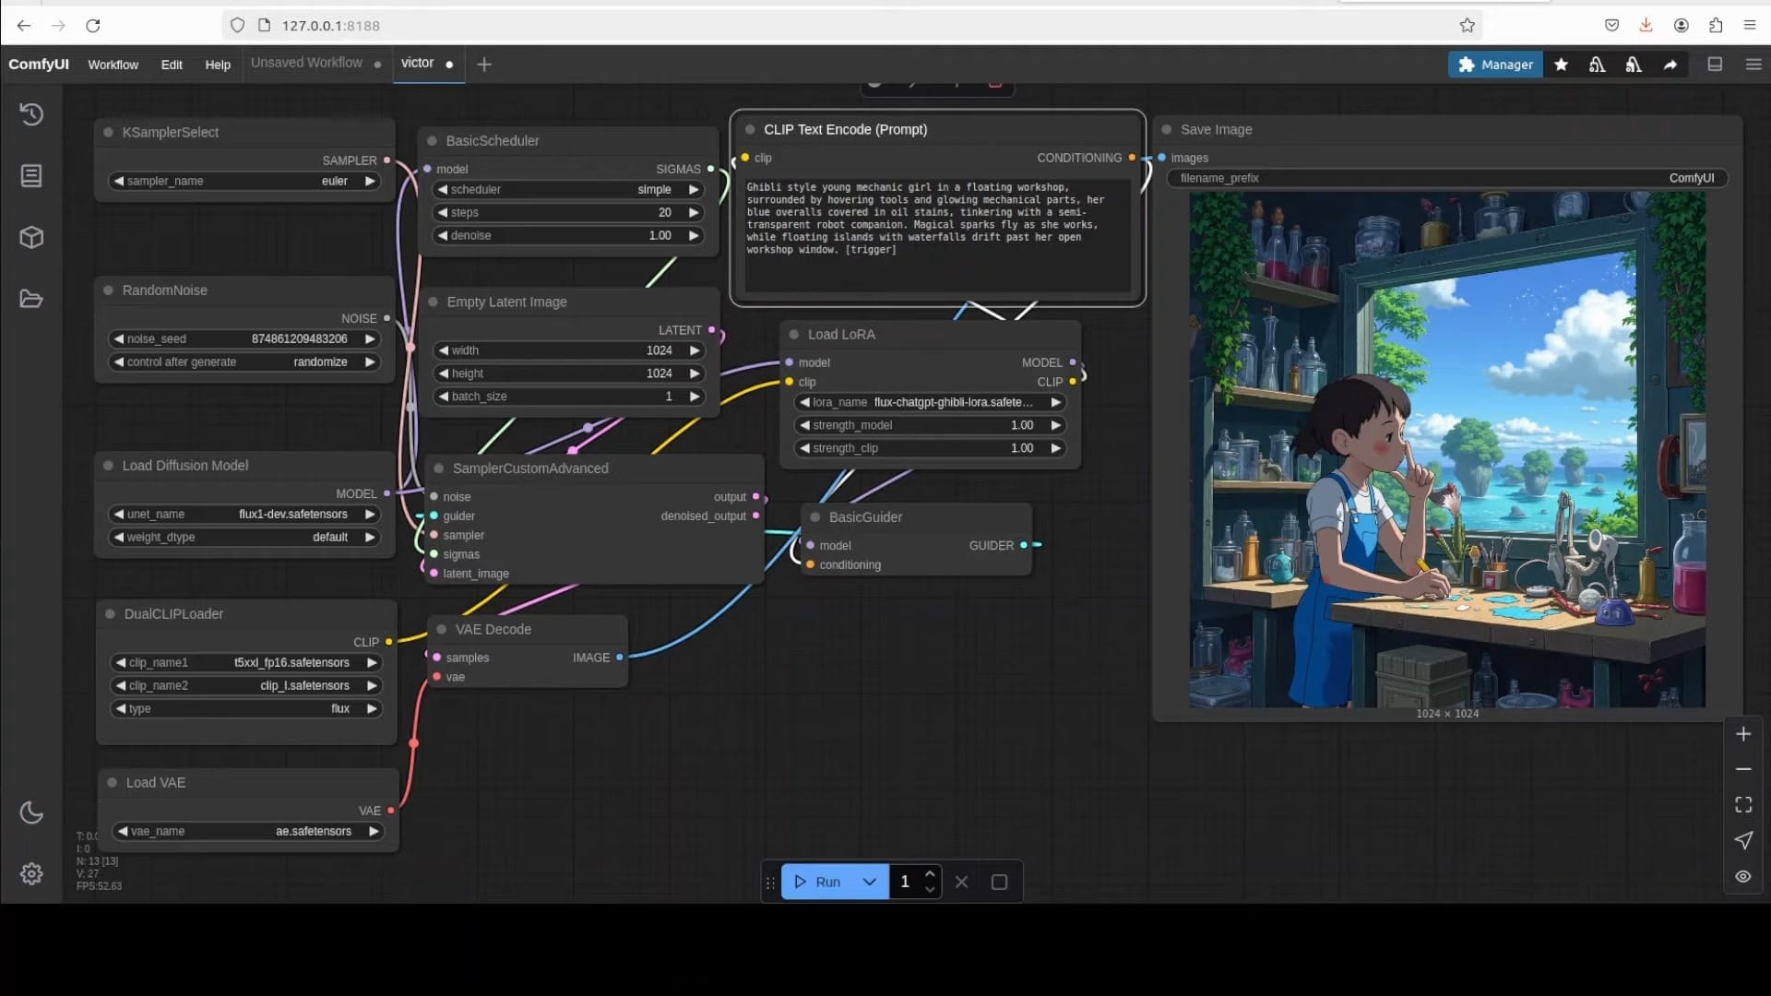Open the workflows folder sidebar icon
This screenshot has width=1771, height=996.
[x=31, y=299]
